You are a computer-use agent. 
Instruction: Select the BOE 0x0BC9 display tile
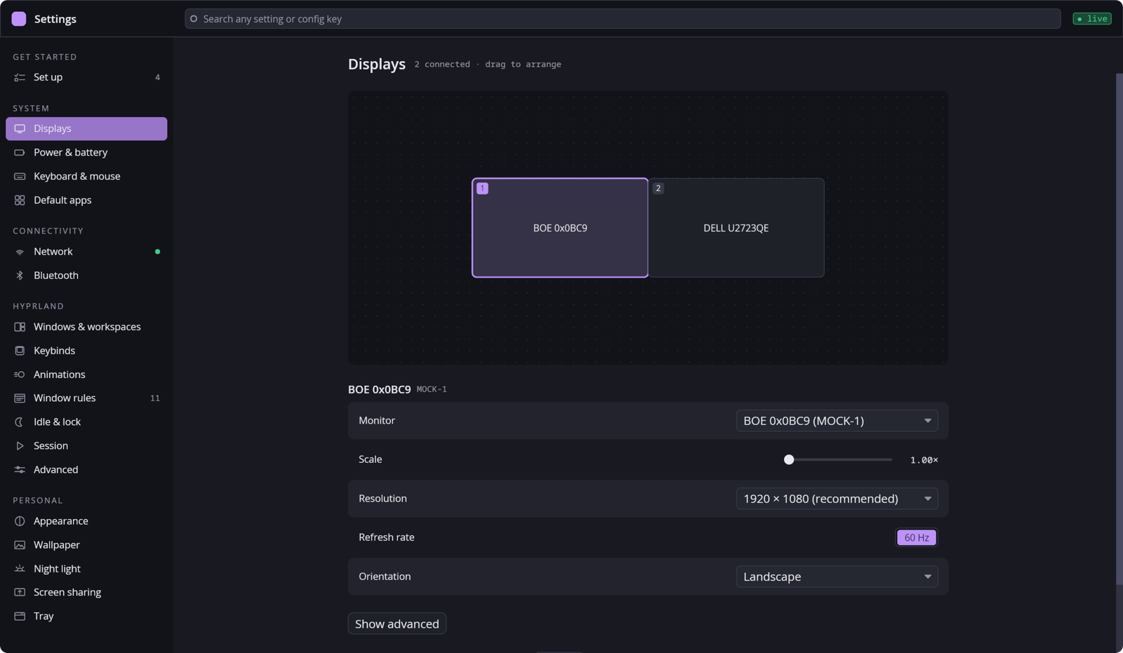[x=560, y=228]
